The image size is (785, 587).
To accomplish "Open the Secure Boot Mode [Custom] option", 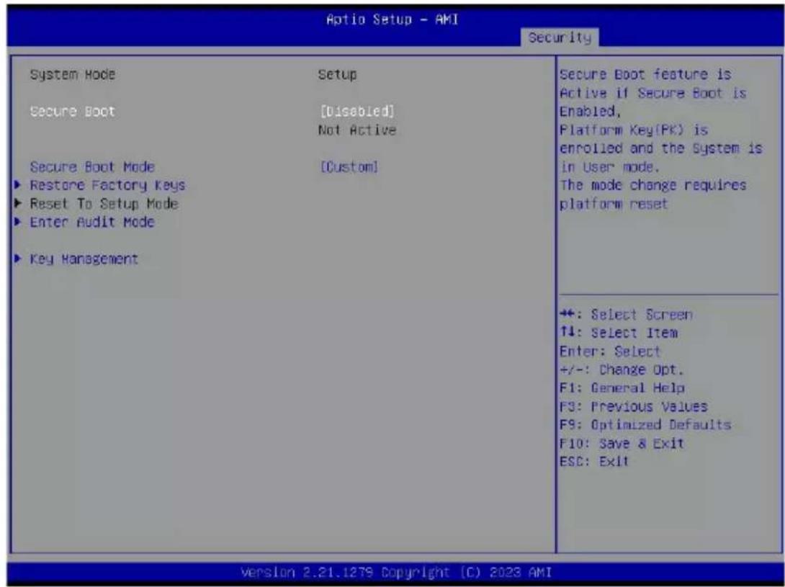I will coord(349,167).
